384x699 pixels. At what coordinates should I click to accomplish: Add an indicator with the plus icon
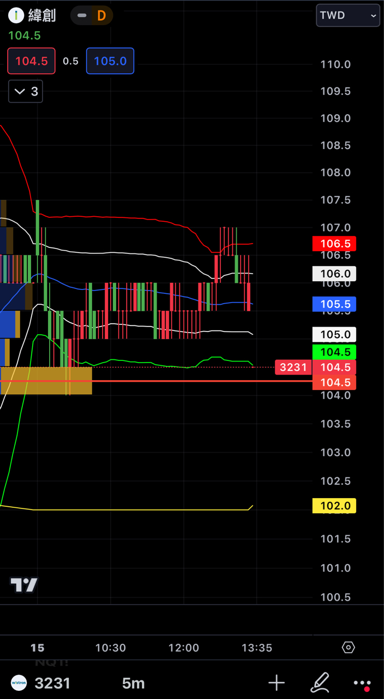pyautogui.click(x=277, y=683)
